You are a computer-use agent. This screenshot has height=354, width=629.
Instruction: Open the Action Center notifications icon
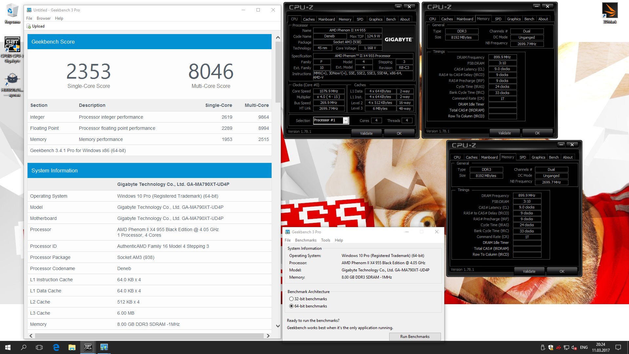618,347
